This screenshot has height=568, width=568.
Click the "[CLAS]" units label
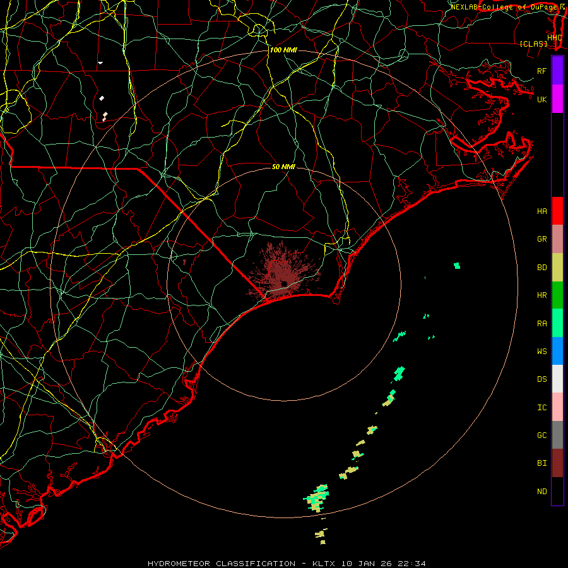click(533, 44)
